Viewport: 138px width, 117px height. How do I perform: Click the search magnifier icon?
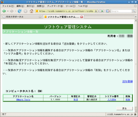pos(134,11)
